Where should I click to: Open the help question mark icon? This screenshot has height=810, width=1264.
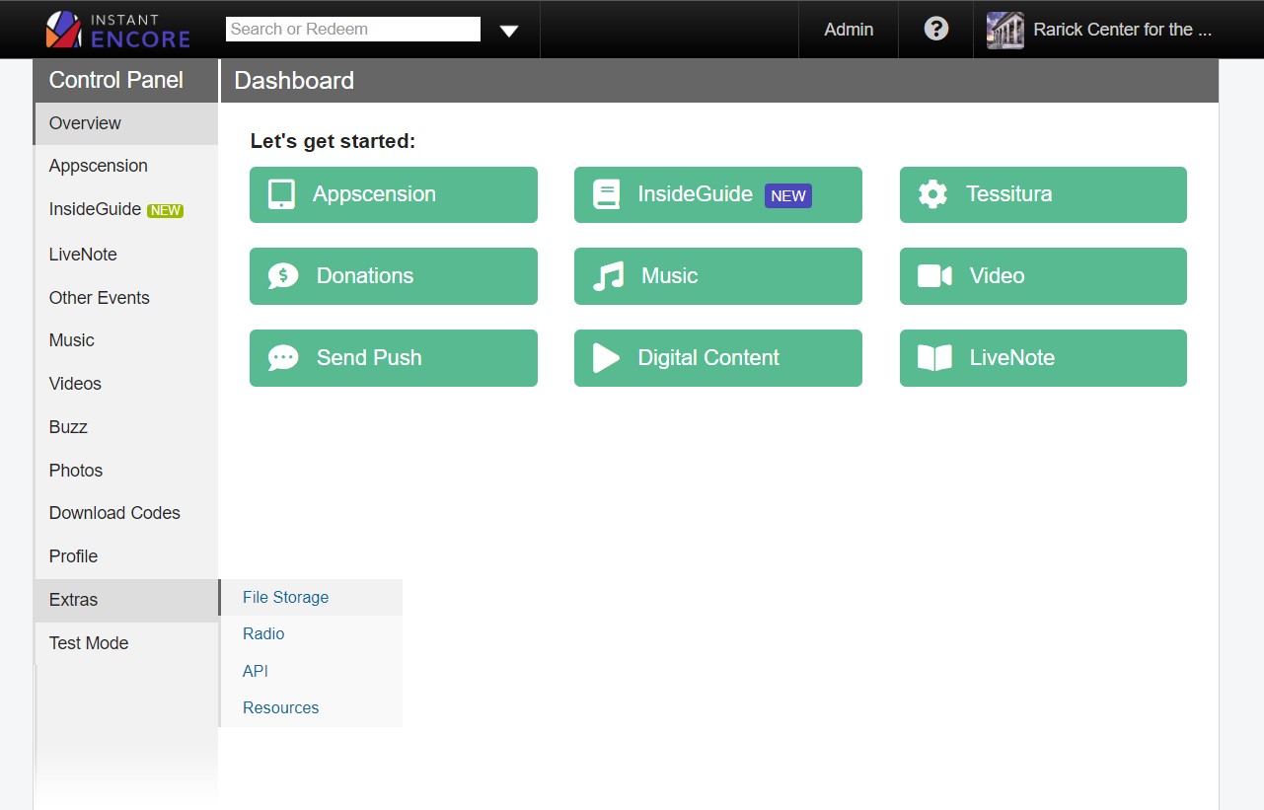[x=936, y=29]
